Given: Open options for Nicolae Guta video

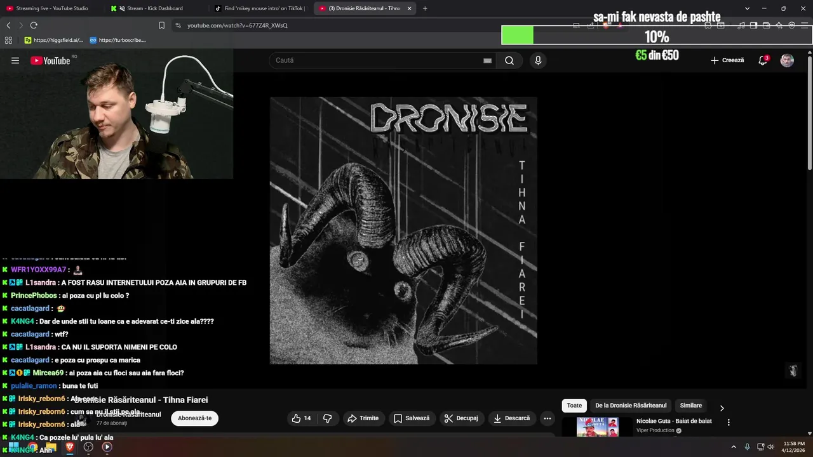Looking at the screenshot, I should click(x=729, y=422).
